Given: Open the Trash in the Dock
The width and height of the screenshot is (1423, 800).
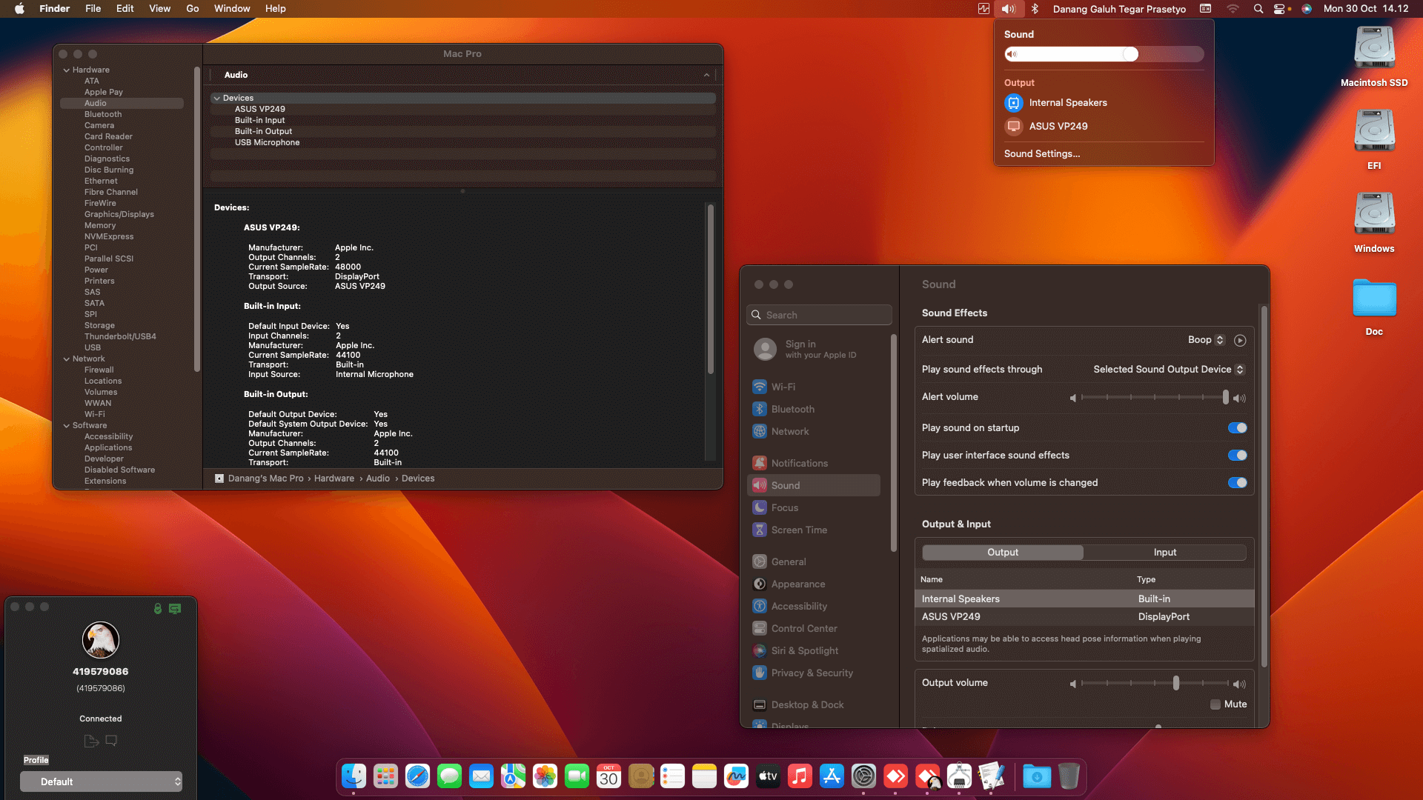Looking at the screenshot, I should [x=1069, y=776].
